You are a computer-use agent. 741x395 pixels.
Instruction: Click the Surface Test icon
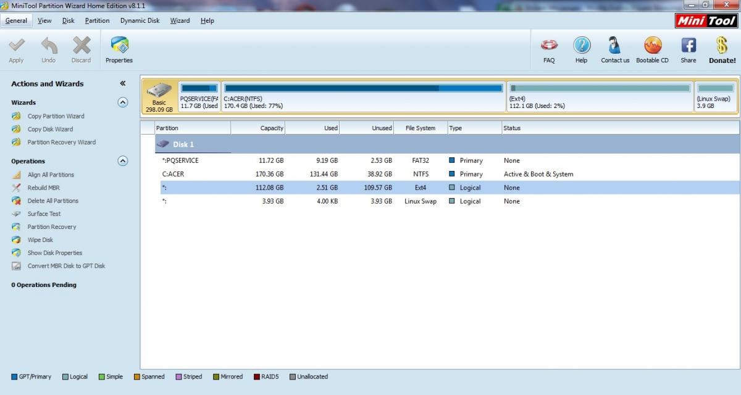(x=16, y=214)
